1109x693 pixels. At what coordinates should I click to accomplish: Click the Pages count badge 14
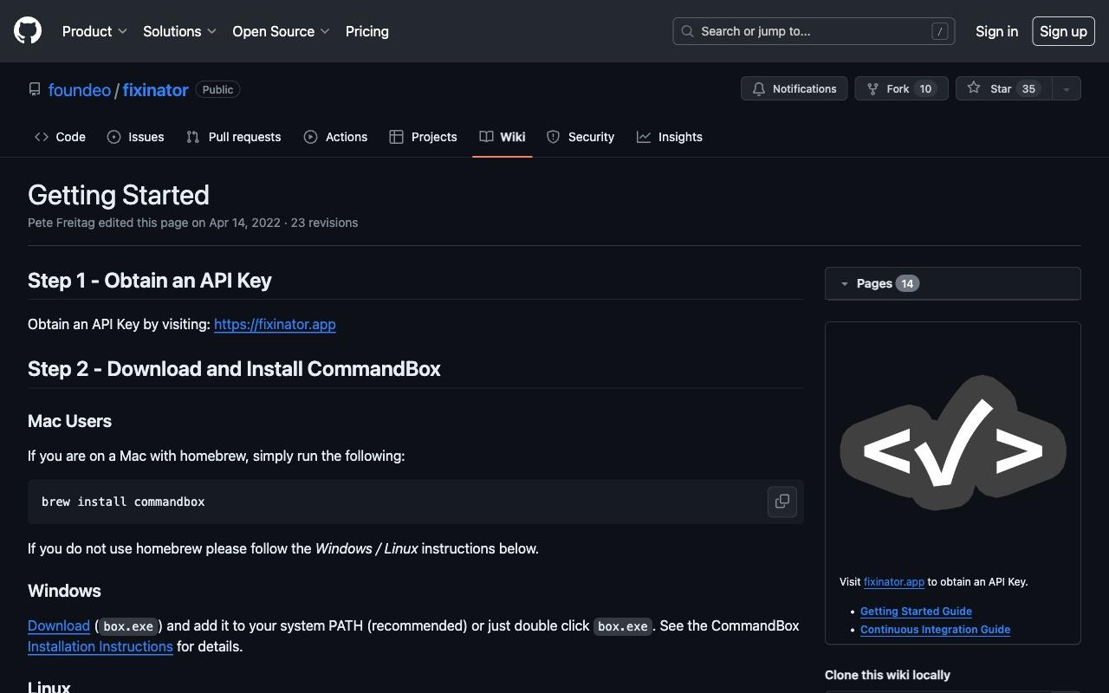click(x=907, y=283)
